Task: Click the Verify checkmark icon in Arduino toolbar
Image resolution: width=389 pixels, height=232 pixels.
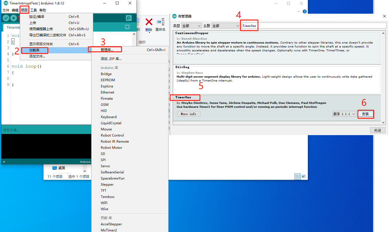Action: tap(6, 18)
